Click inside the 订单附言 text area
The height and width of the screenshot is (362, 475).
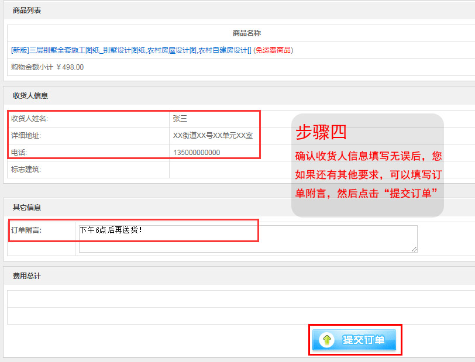click(248, 239)
